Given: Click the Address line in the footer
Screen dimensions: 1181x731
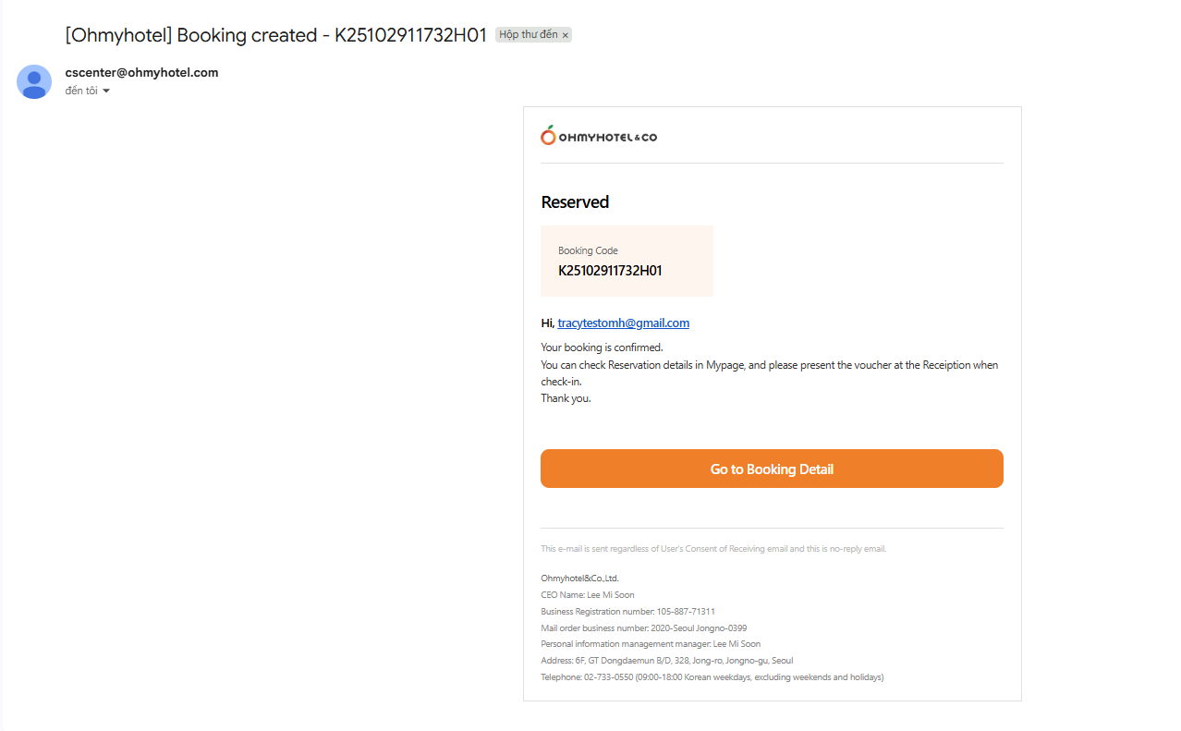Looking at the screenshot, I should click(666, 661).
